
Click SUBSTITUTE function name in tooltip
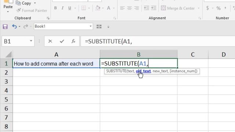[116, 71]
